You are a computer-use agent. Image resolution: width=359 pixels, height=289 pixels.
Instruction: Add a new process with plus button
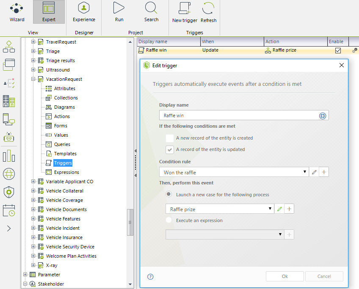289,209
